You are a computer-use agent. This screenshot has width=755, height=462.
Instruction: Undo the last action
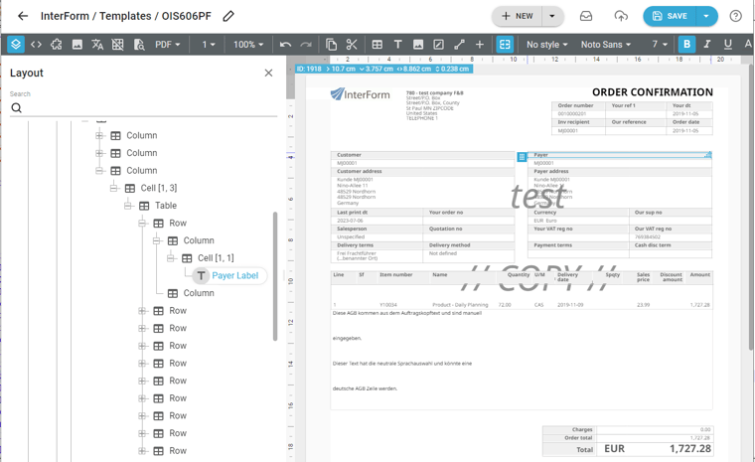[285, 45]
